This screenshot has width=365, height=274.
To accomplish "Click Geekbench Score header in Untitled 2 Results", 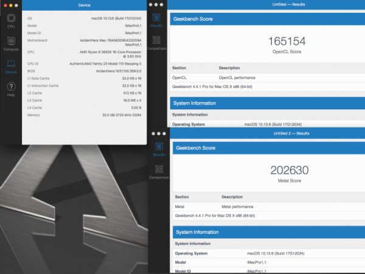I will pos(269,148).
